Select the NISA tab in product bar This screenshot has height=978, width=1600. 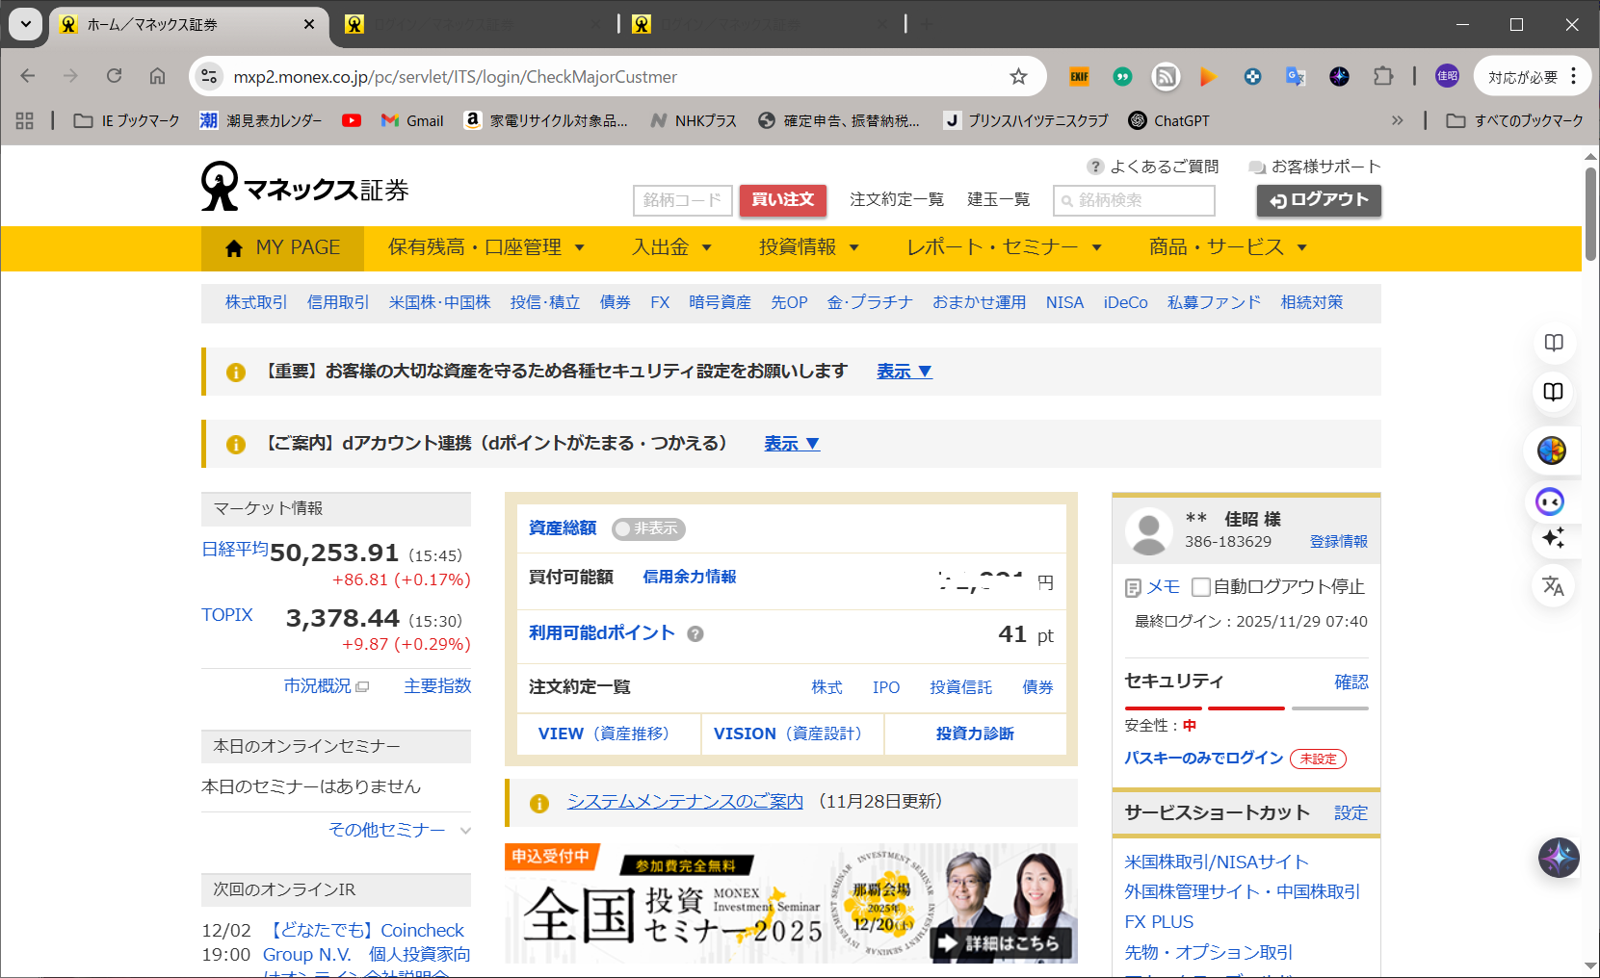click(1064, 302)
